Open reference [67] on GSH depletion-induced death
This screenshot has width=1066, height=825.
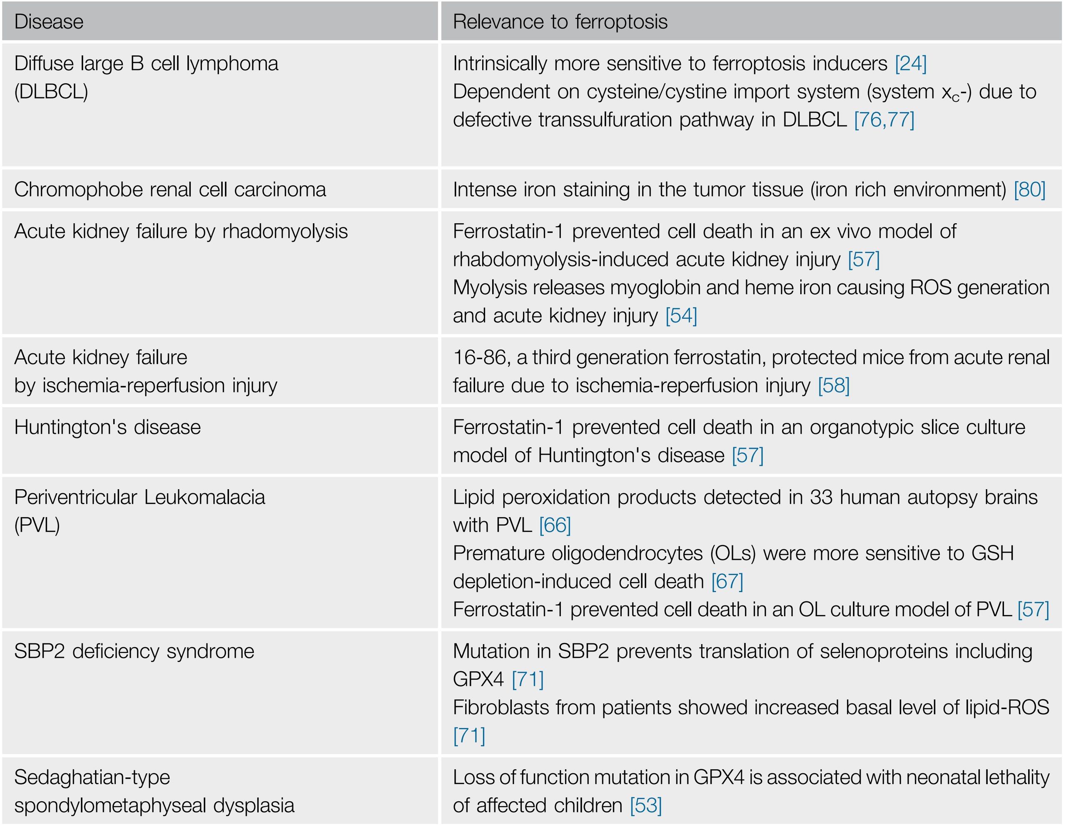click(727, 581)
